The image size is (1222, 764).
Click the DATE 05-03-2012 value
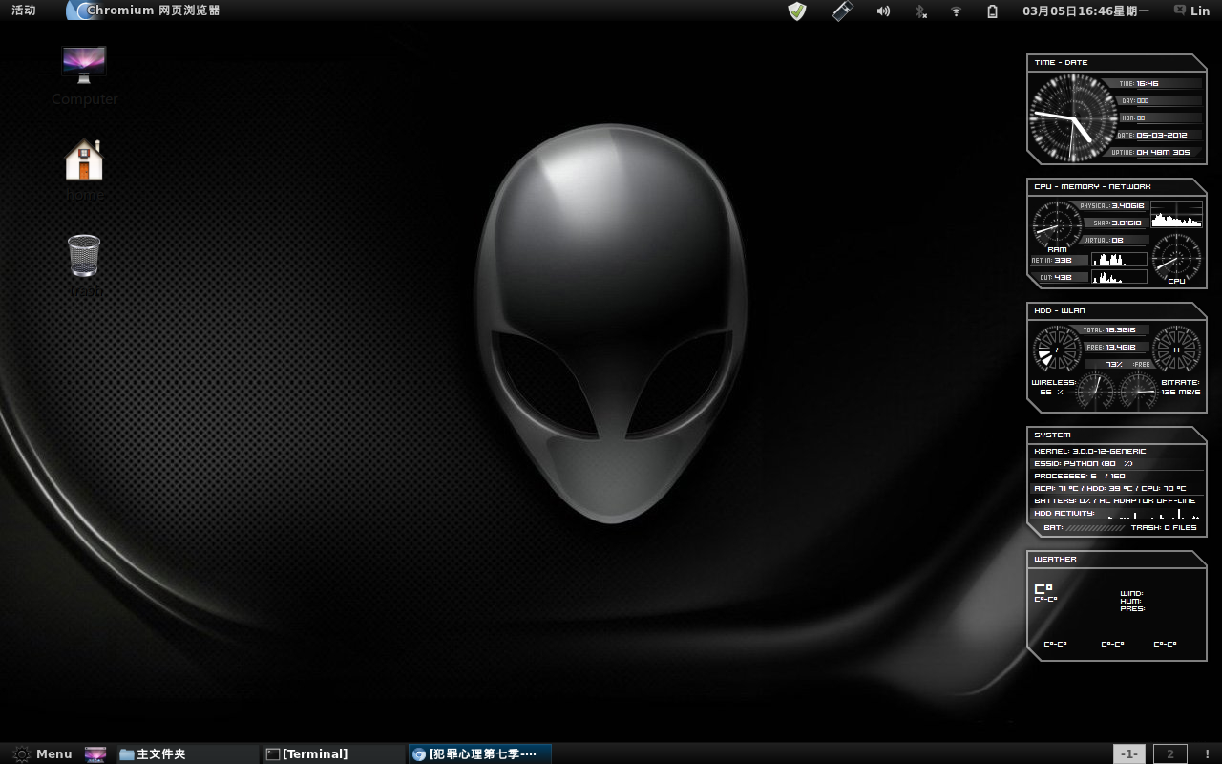coord(1161,135)
